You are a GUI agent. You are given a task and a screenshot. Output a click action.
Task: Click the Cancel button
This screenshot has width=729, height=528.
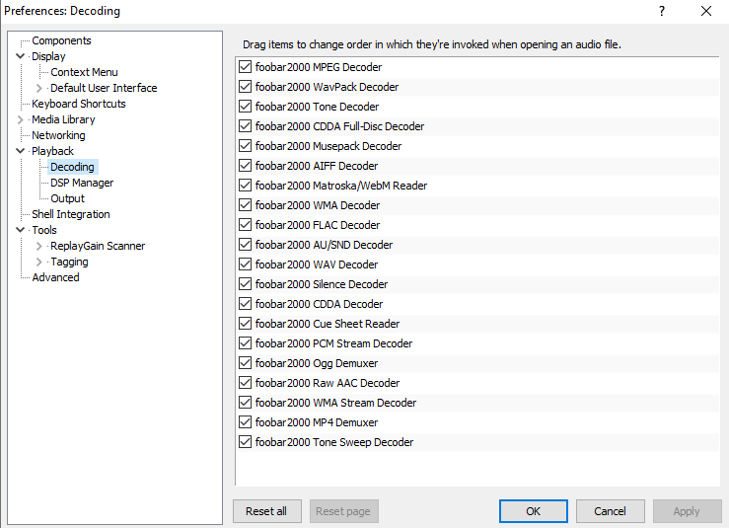click(x=610, y=511)
